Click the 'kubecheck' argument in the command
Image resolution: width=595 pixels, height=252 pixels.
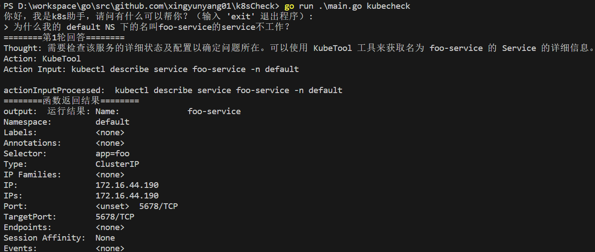tap(388, 6)
